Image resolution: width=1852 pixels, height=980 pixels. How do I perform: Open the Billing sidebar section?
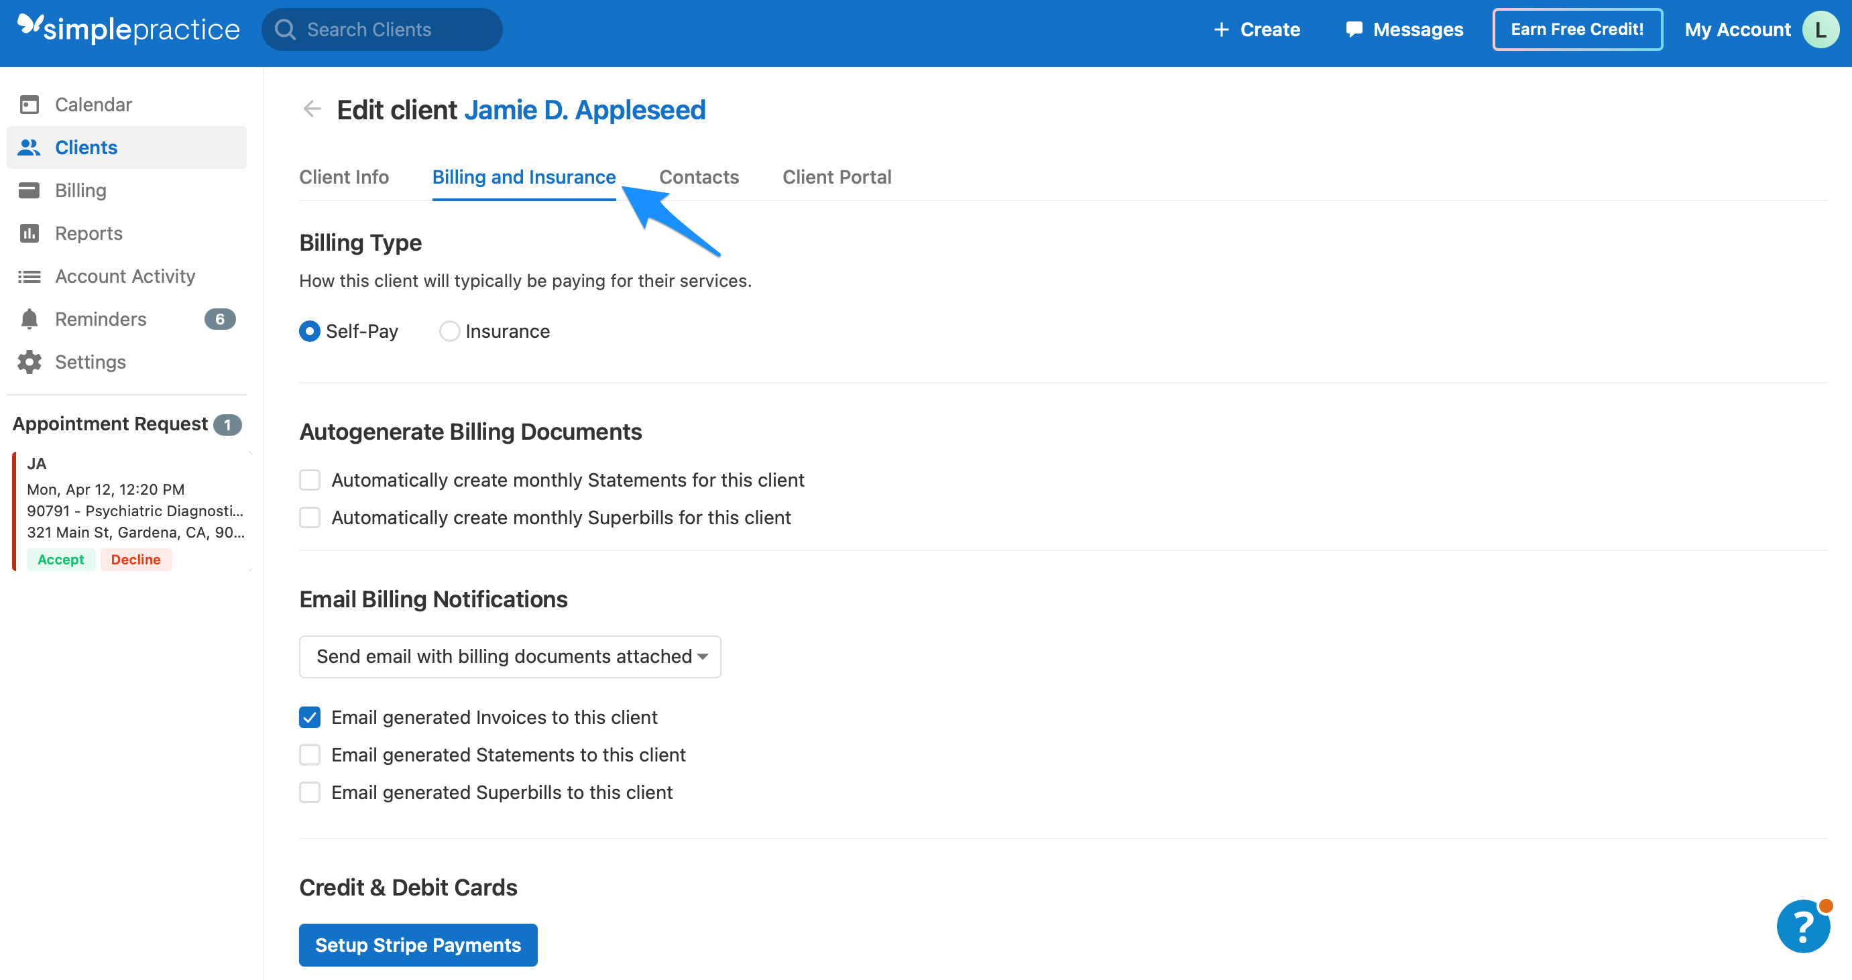tap(80, 190)
